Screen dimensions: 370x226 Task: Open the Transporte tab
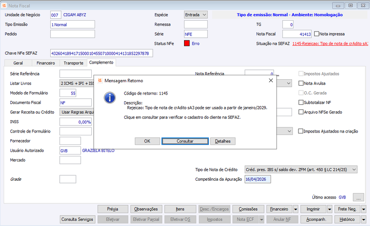point(74,63)
